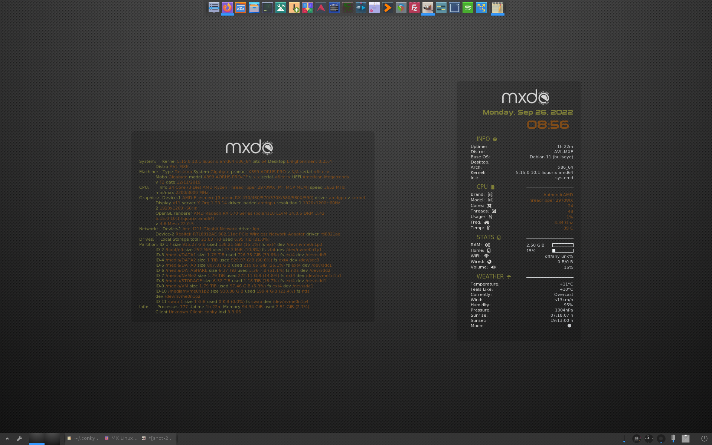Open the sliders settings icon in dock
This screenshot has width=712, height=445.
click(441, 8)
